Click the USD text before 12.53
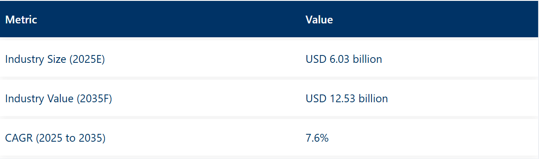Screen dimensions: 539x159 [x=316, y=99]
